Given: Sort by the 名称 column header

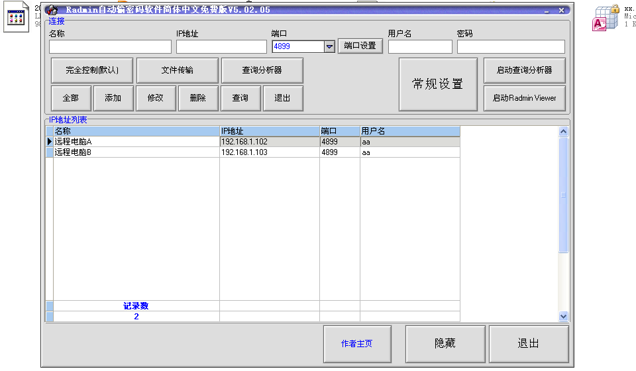Looking at the screenshot, I should (136, 131).
